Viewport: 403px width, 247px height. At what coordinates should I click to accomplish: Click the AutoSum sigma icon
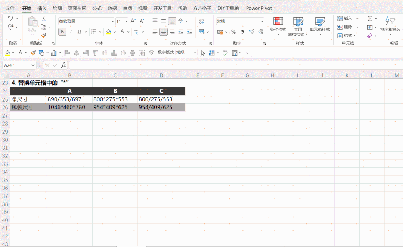pos(370,19)
